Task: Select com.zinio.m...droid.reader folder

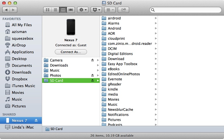Action: click(129, 44)
